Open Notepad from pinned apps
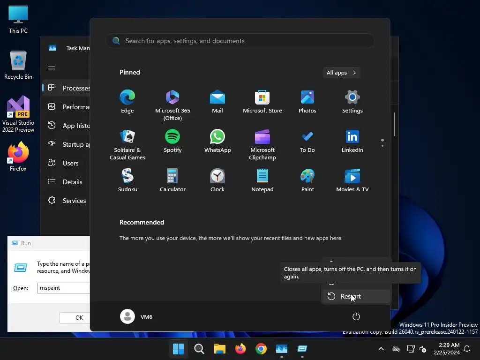This screenshot has height=360, width=480. (x=262, y=180)
